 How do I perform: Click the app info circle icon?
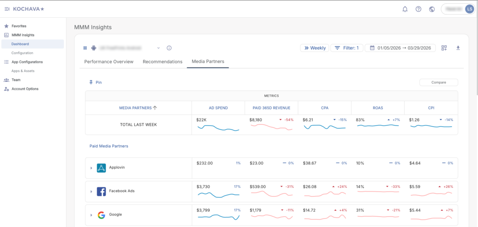pyautogui.click(x=169, y=48)
